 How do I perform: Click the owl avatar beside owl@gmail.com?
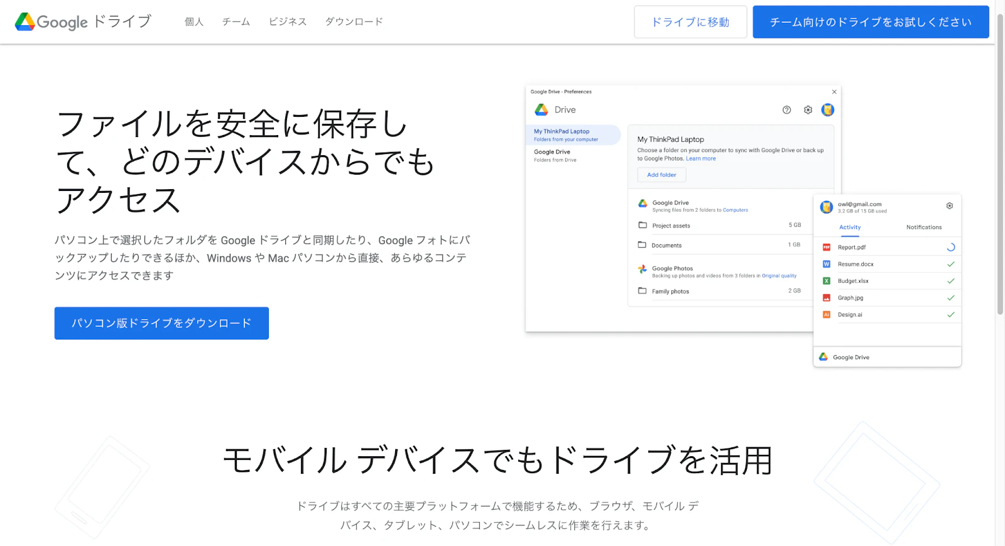827,207
